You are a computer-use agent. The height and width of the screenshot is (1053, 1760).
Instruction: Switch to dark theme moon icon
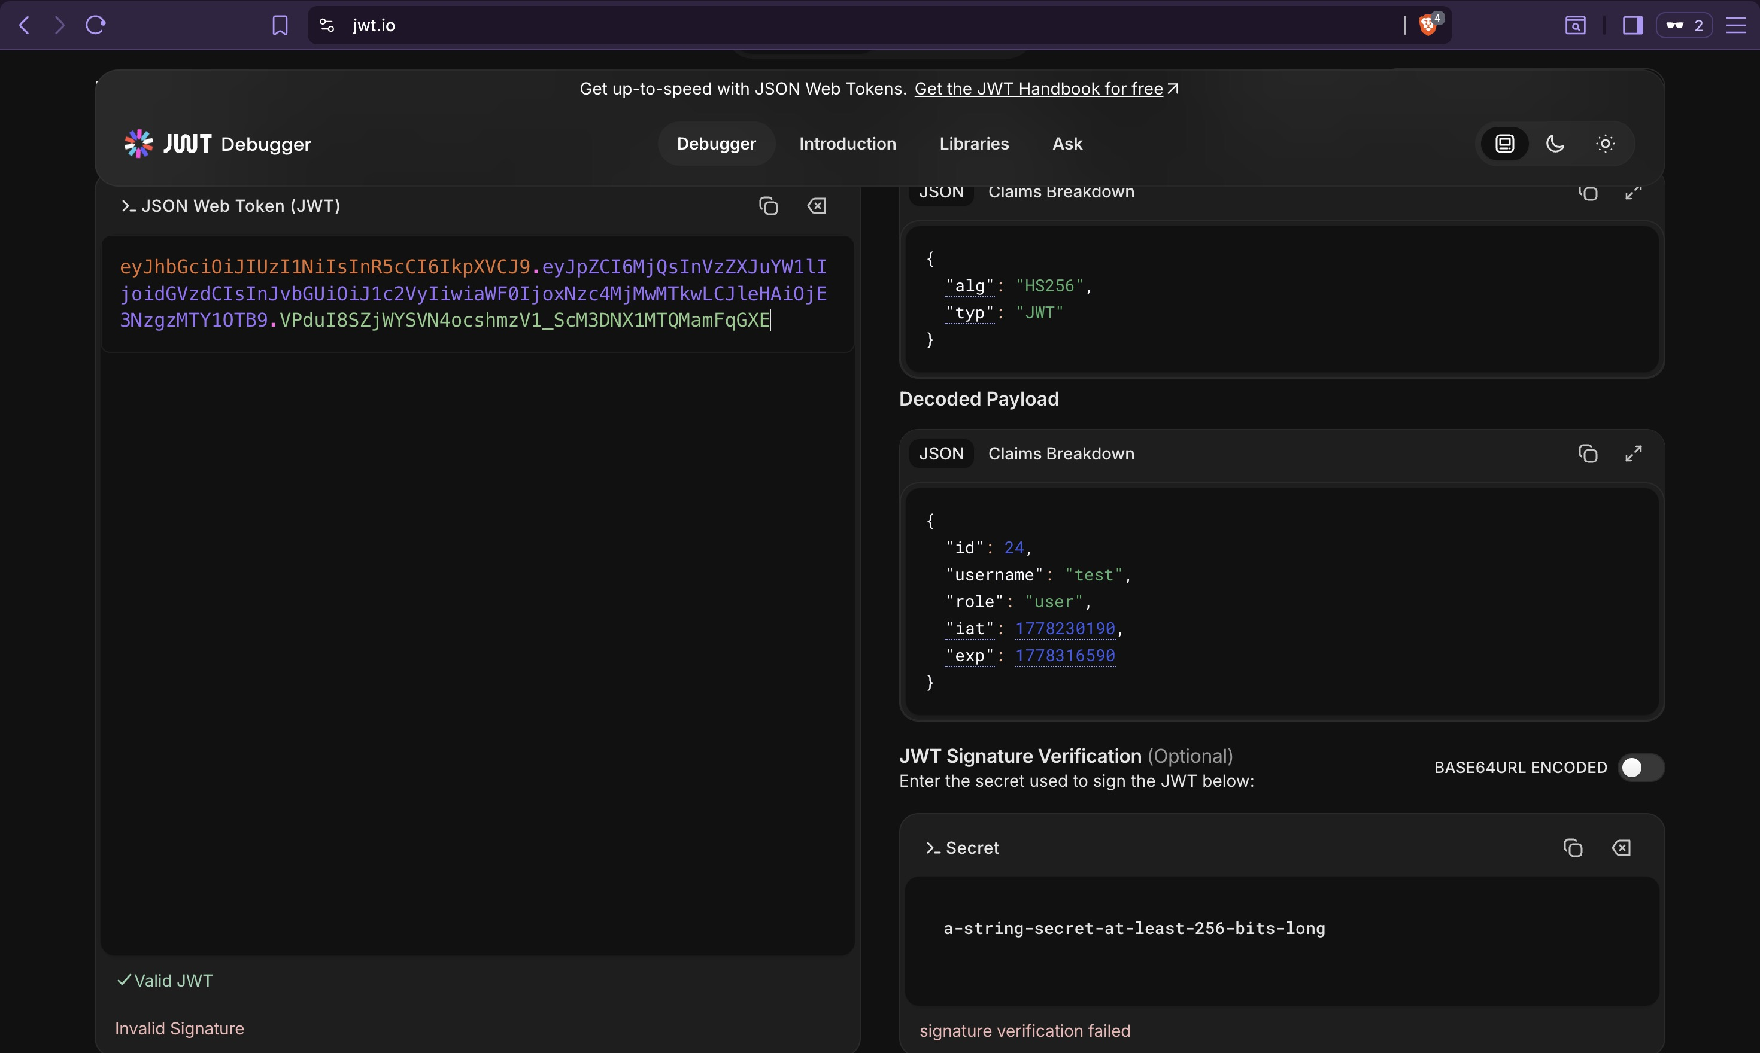pos(1555,144)
